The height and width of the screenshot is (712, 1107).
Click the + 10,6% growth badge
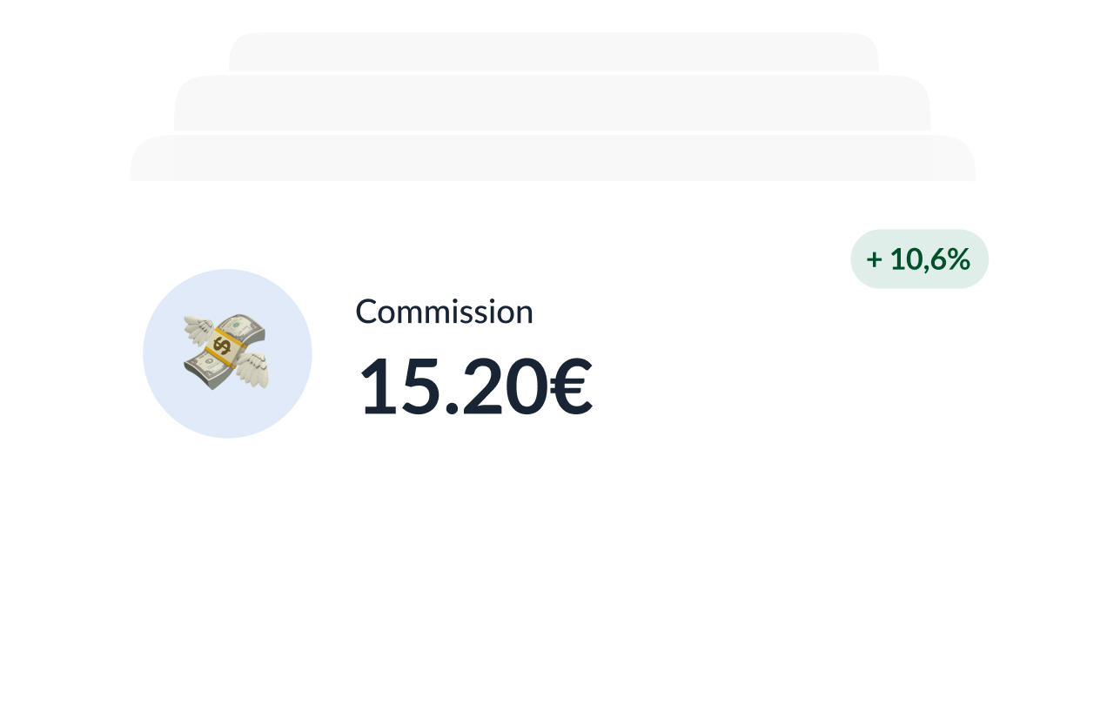point(919,259)
